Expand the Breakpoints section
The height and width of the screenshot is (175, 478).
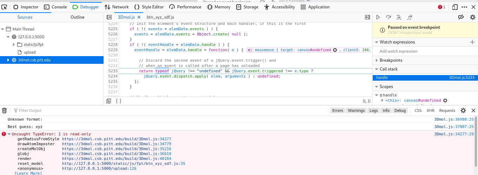tap(376, 60)
